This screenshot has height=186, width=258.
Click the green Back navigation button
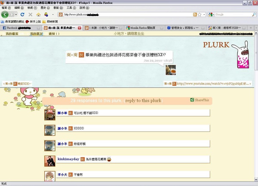coord(5,15)
